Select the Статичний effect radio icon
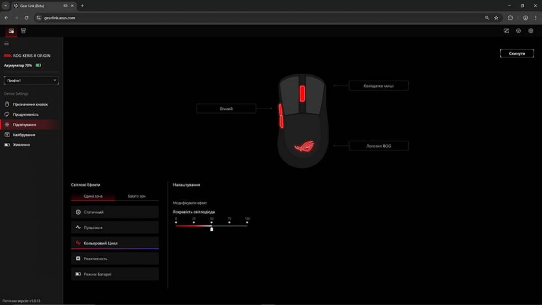The width and height of the screenshot is (542, 305). pyautogui.click(x=77, y=212)
